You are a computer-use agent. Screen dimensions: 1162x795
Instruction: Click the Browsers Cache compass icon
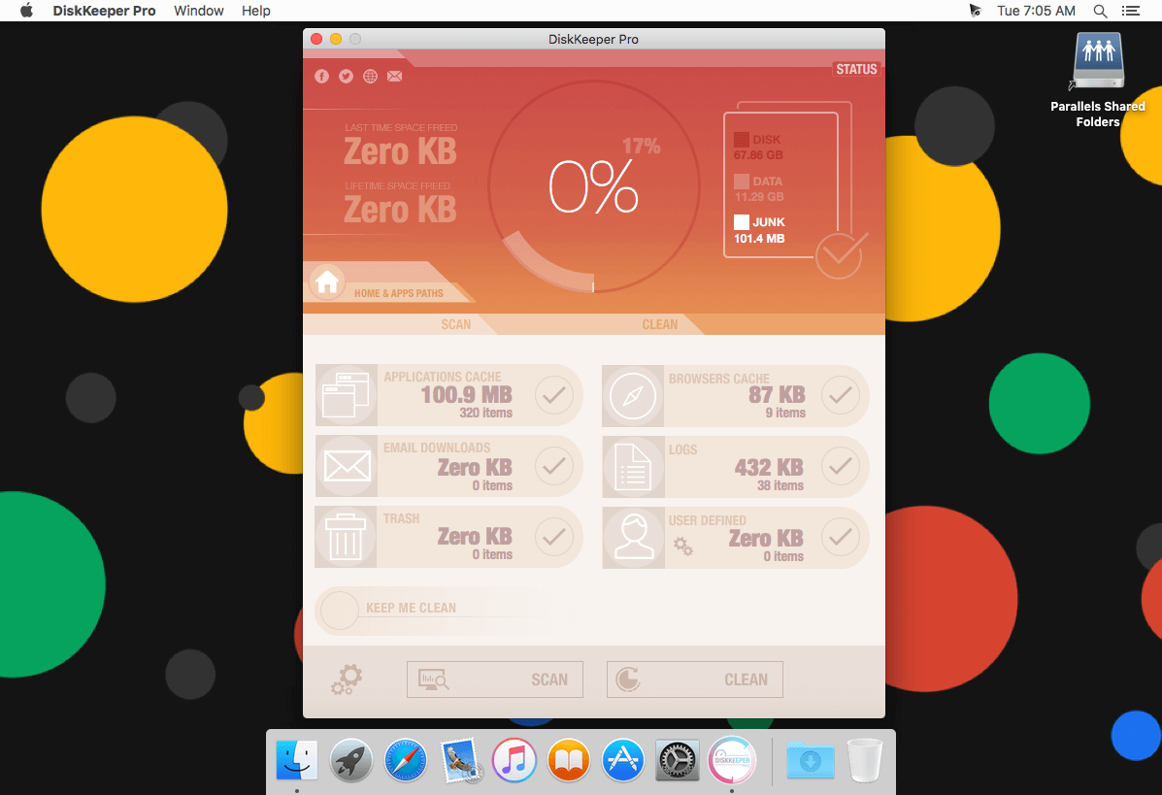click(633, 396)
